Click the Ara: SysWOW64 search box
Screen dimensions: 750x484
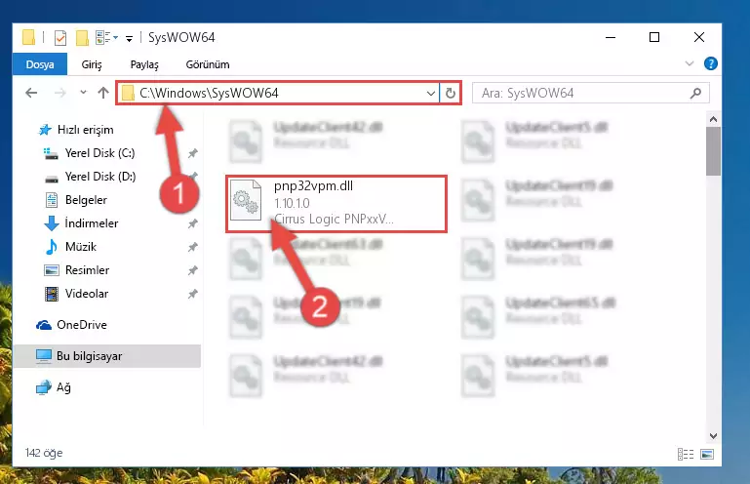[591, 93]
